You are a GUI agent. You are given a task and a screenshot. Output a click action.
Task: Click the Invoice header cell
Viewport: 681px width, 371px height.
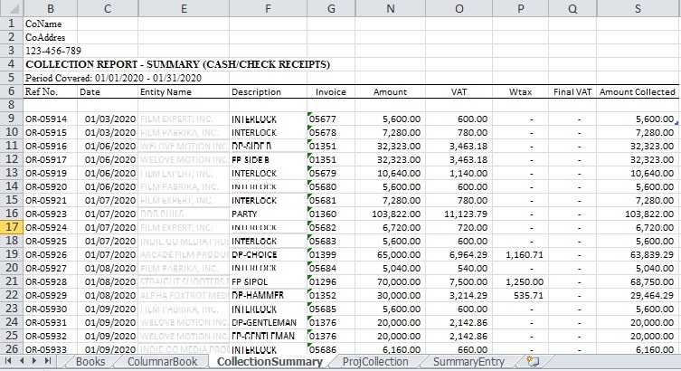coord(331,91)
